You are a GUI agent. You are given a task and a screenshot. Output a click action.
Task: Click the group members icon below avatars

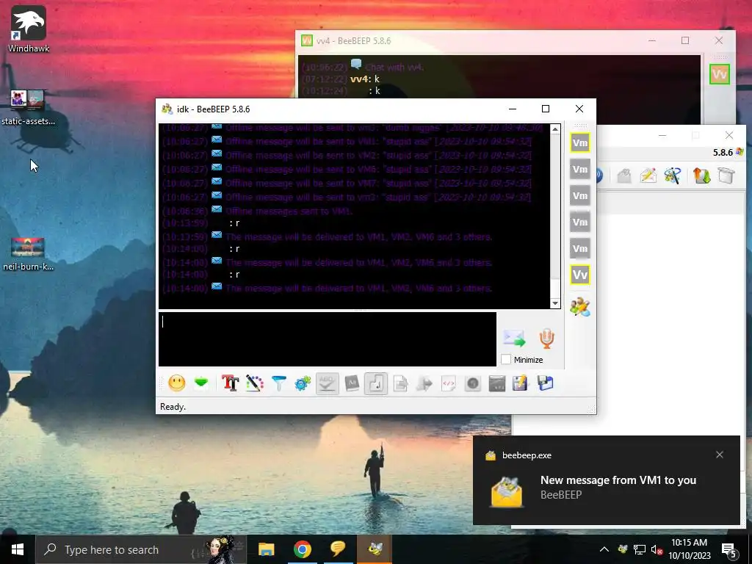point(580,306)
